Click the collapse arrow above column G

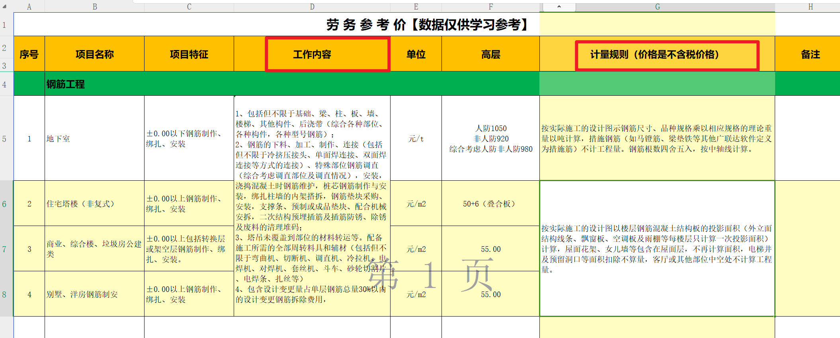click(x=559, y=7)
